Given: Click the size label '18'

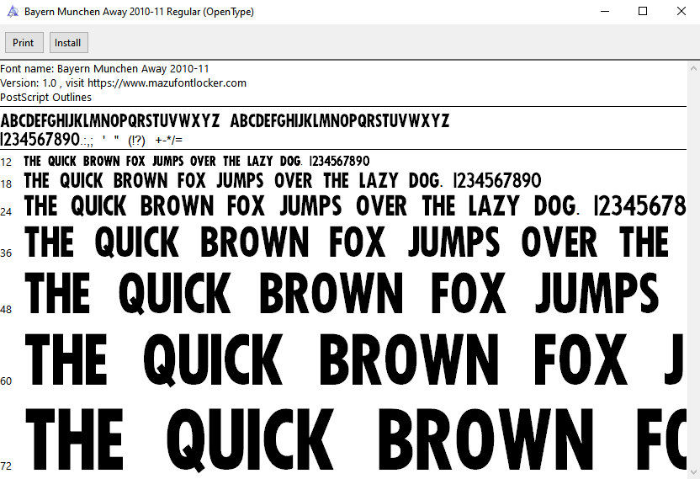Looking at the screenshot, I should tap(6, 184).
